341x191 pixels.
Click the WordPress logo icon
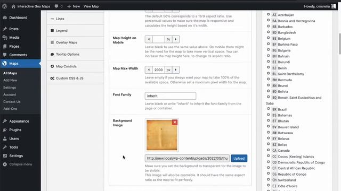[x=5, y=6]
